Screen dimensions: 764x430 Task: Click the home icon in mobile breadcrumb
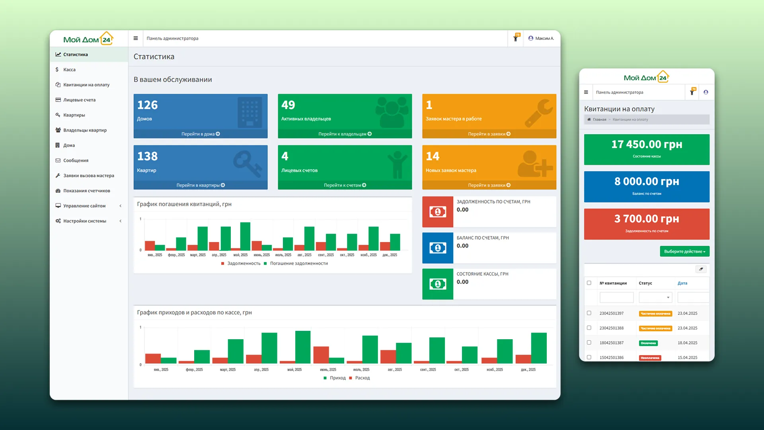(x=589, y=119)
